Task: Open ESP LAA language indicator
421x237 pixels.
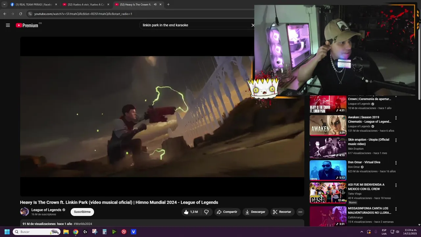Action: pos(384,232)
